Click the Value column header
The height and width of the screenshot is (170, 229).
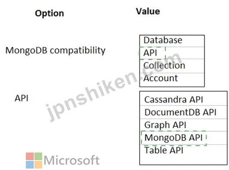click(x=148, y=11)
